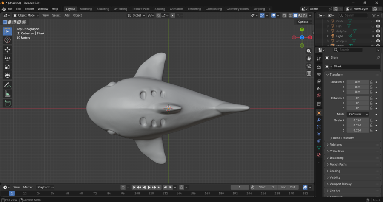Select the Annotate tool
Viewport: 383px width, 202px height.
7,85
